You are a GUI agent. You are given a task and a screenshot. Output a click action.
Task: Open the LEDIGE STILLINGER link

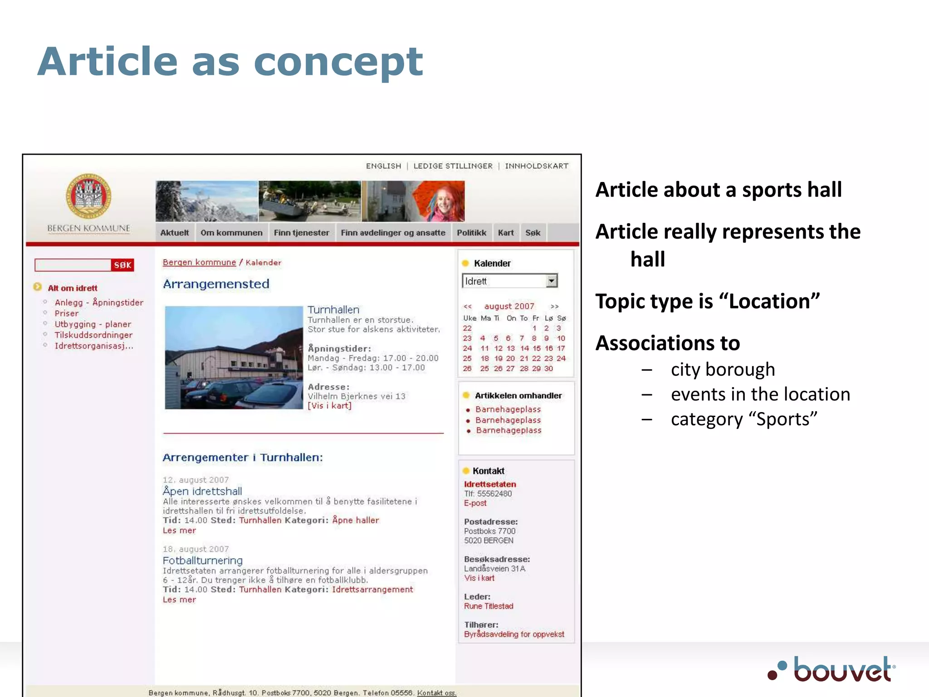click(x=453, y=166)
